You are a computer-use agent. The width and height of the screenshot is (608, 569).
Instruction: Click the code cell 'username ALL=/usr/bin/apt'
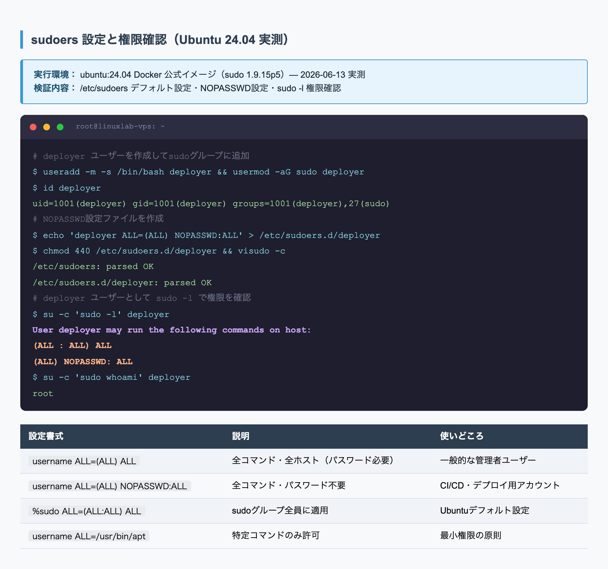click(89, 536)
